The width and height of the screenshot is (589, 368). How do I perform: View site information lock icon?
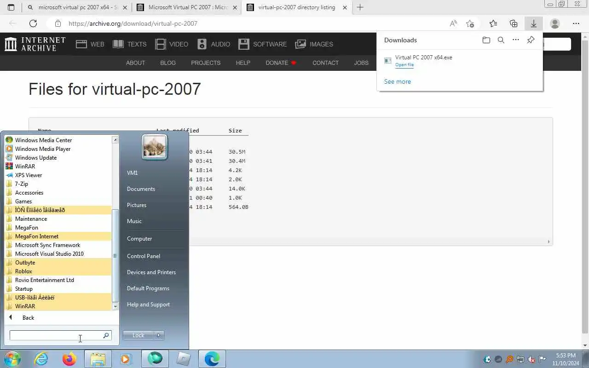58,23
